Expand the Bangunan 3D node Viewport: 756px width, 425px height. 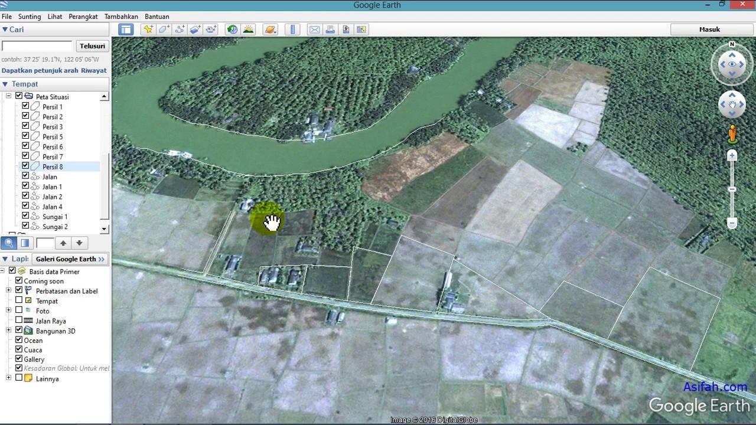9,331
